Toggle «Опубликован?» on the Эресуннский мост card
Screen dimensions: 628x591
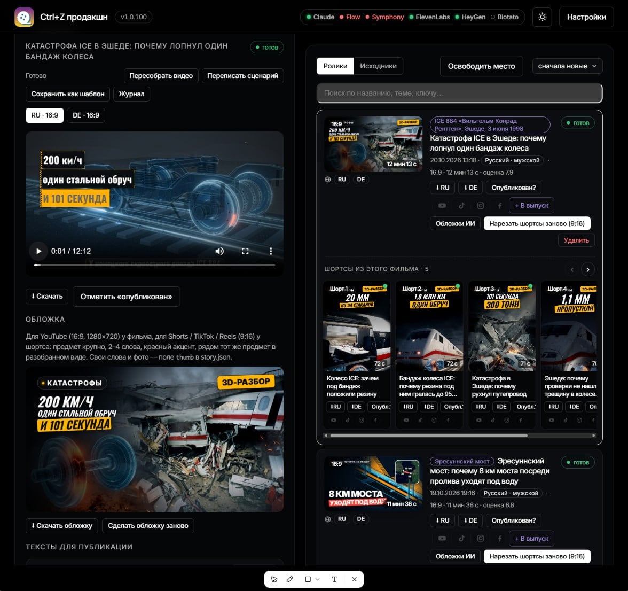coord(514,520)
